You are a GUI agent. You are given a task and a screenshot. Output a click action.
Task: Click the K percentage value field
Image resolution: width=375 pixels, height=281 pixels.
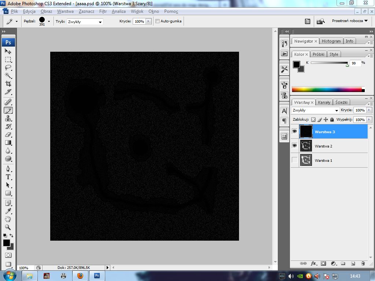click(355, 63)
